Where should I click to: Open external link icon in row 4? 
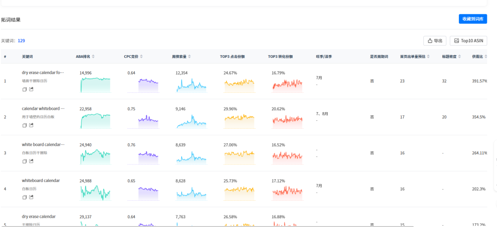point(31,197)
